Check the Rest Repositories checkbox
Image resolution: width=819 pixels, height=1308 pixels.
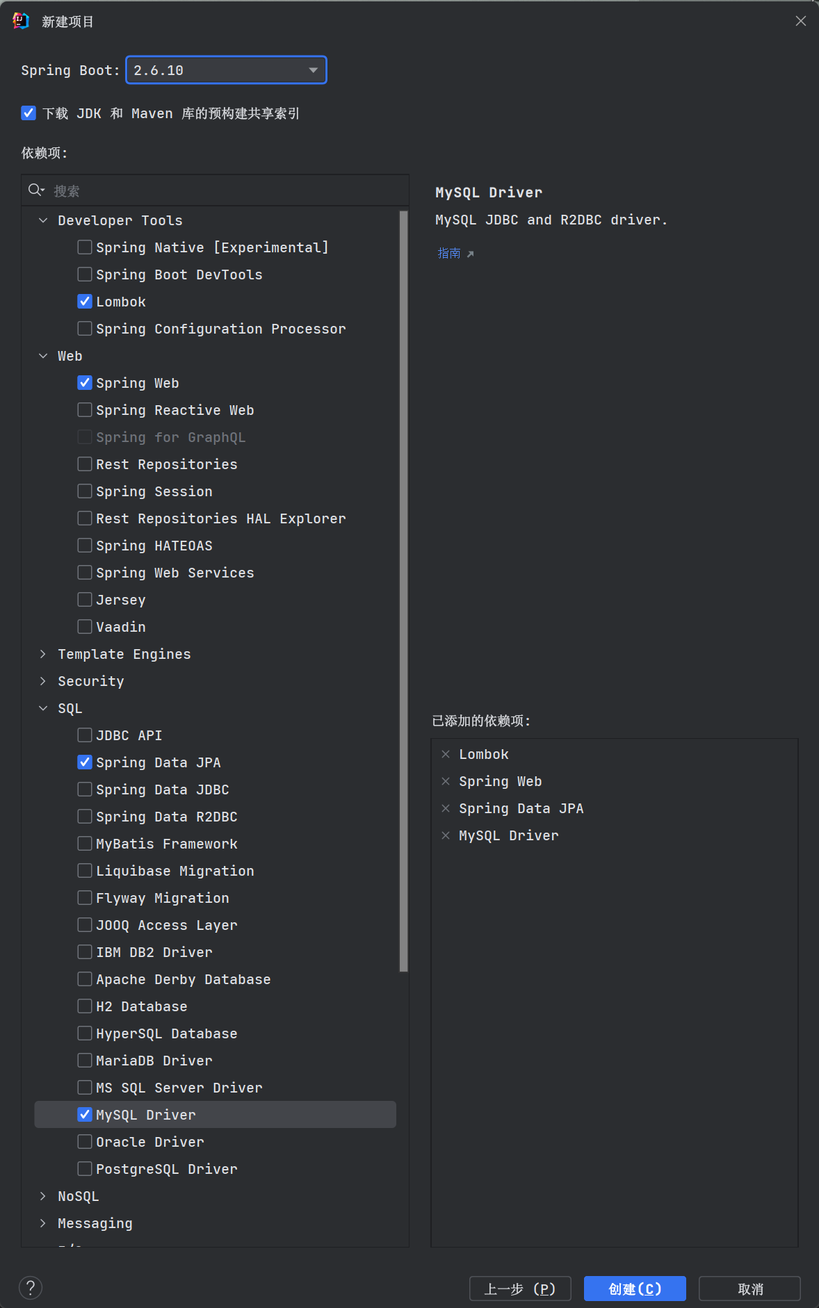point(85,464)
